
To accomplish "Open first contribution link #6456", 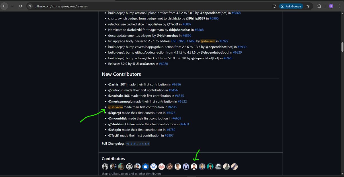I will (x=173, y=90).
